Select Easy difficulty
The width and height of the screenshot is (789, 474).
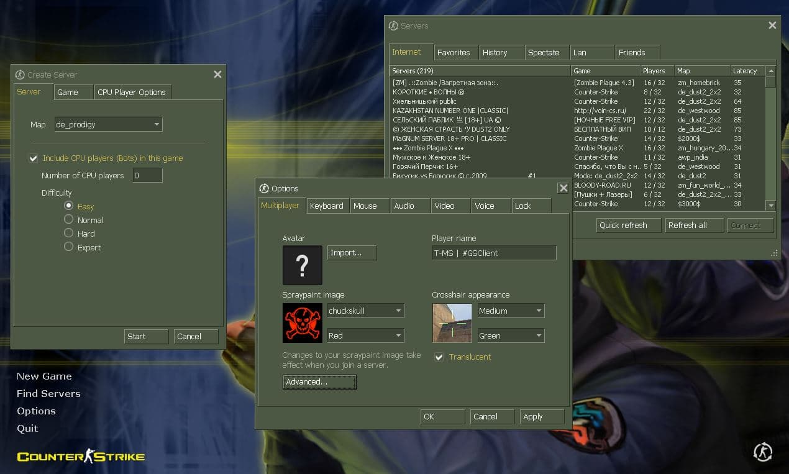point(68,206)
